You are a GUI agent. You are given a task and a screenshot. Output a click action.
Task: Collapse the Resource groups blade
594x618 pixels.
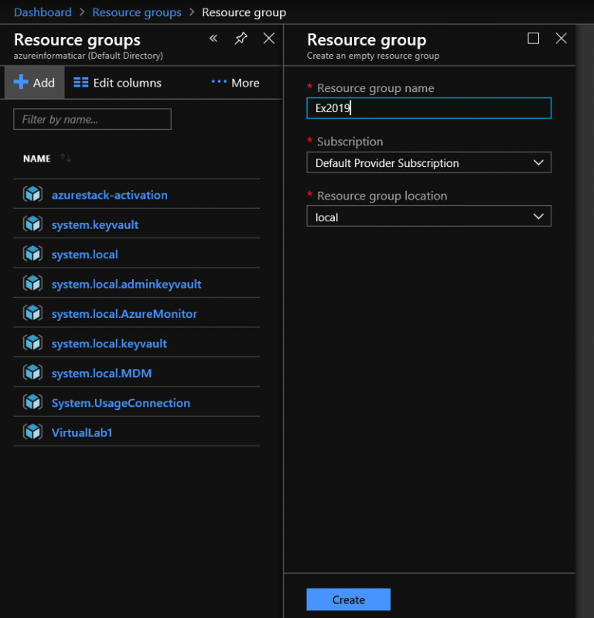(213, 39)
